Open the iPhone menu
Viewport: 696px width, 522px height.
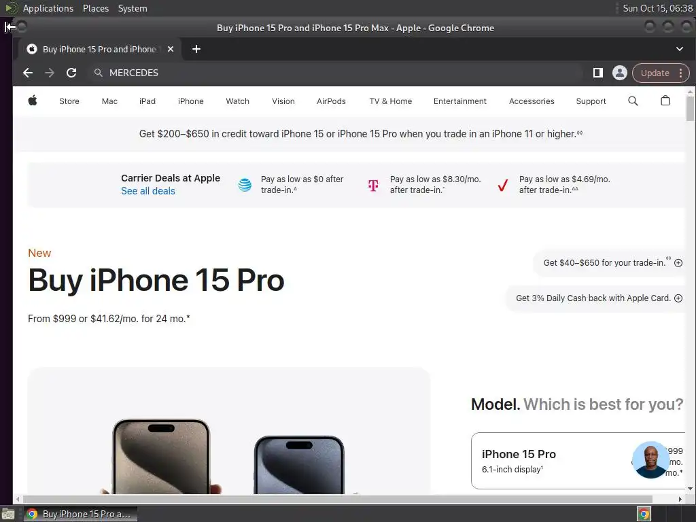[x=191, y=101]
